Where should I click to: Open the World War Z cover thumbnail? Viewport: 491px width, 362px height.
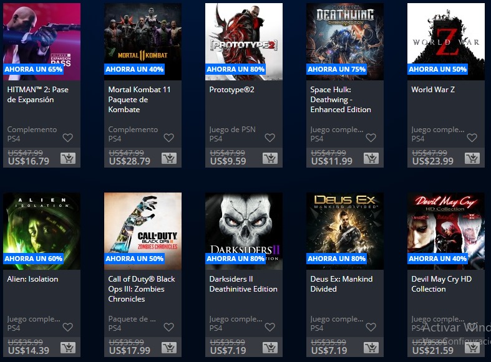446,42
